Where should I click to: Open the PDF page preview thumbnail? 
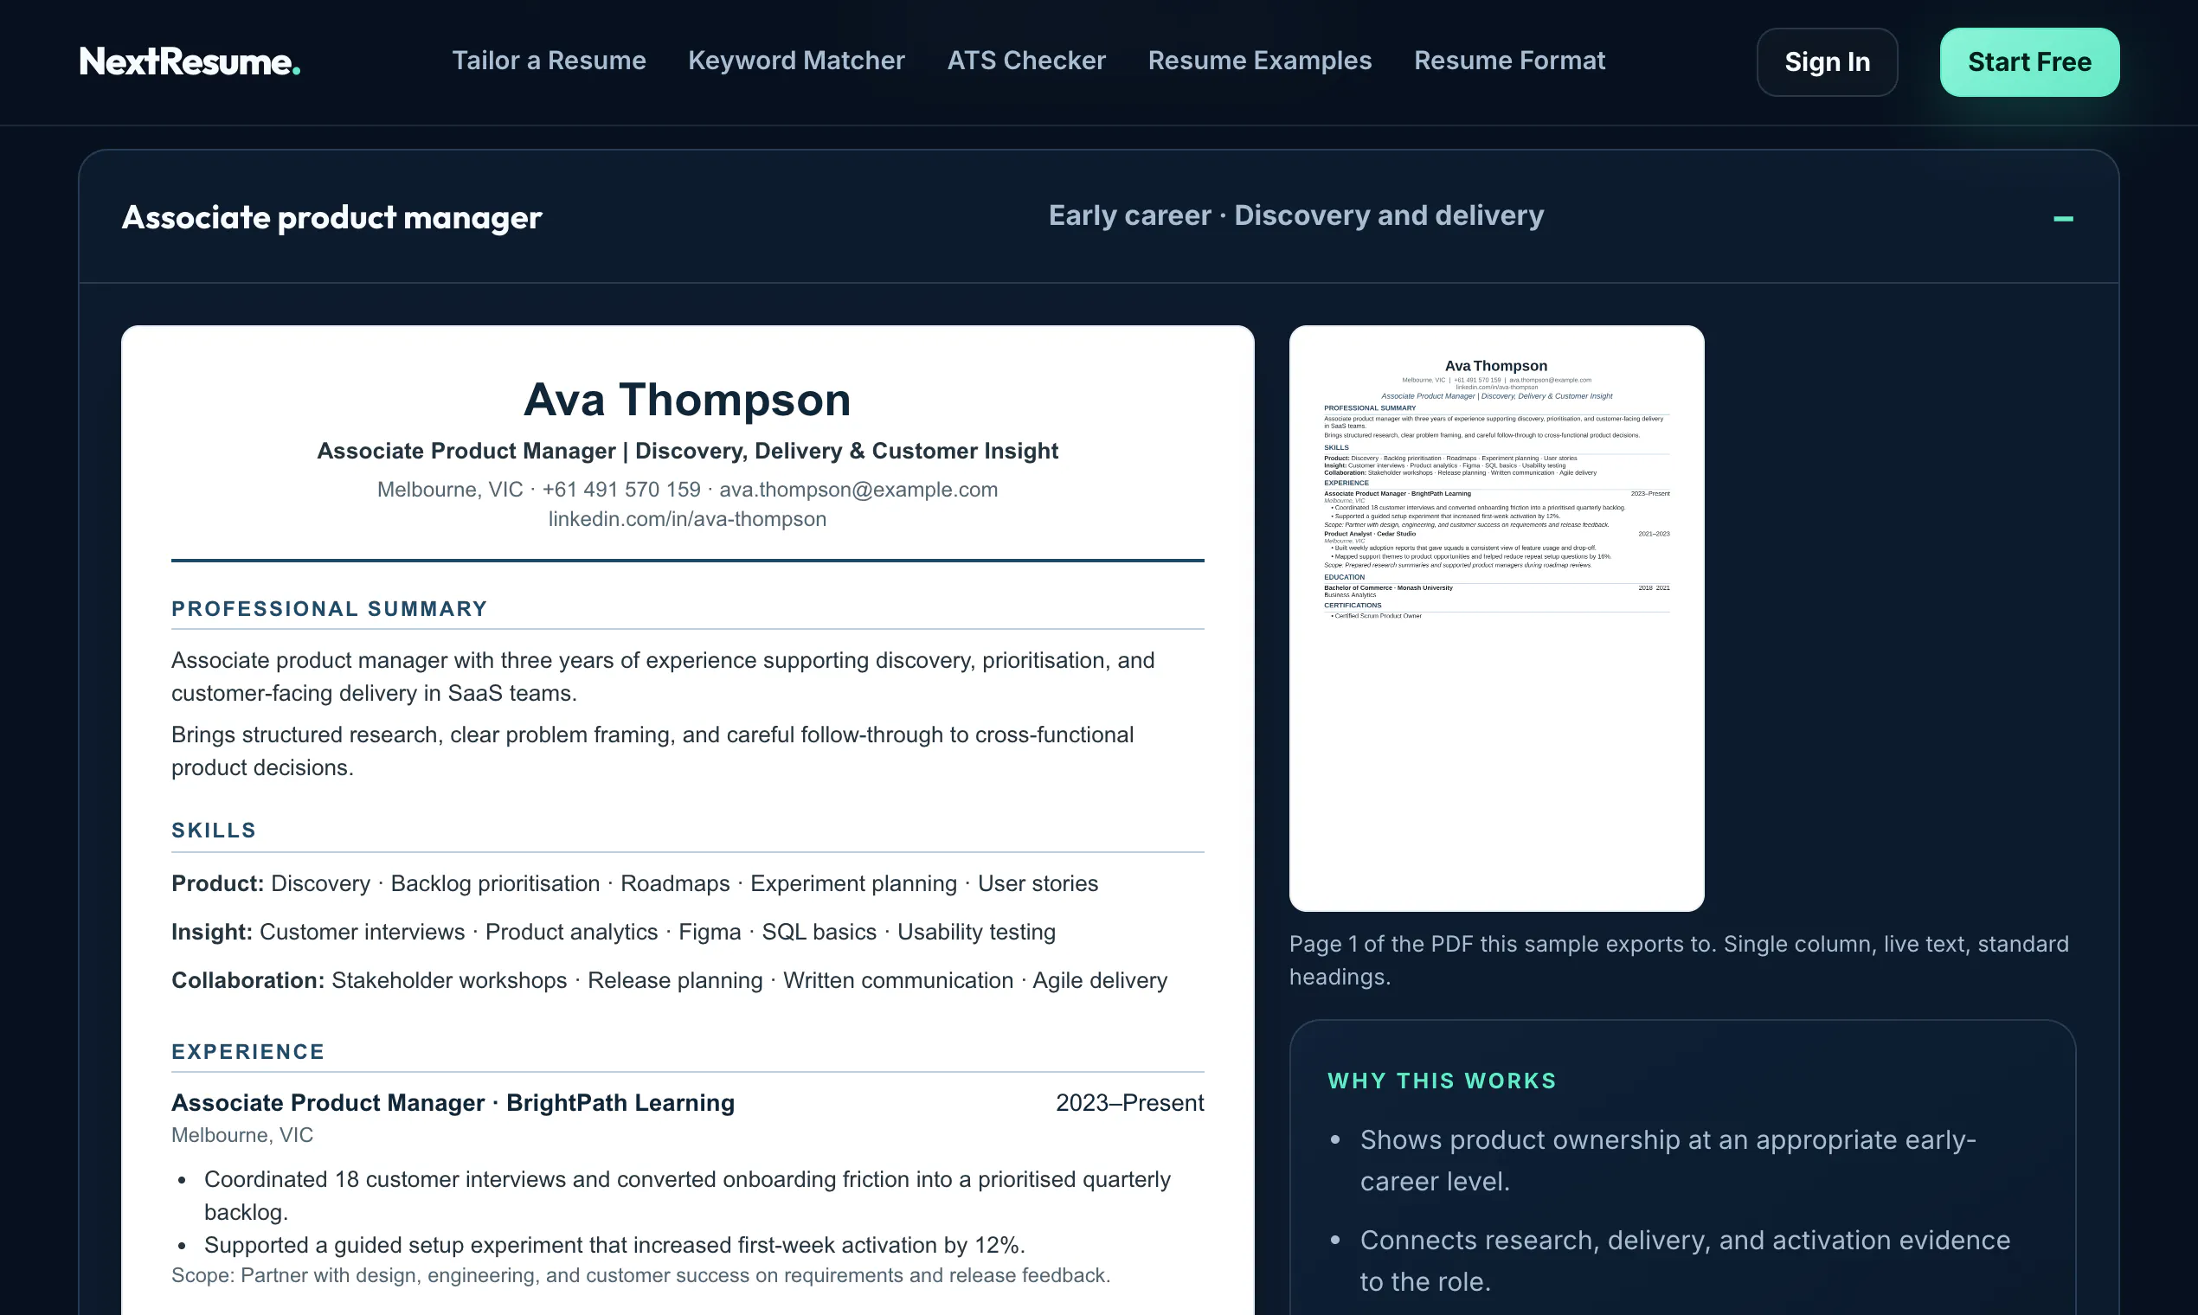(x=1496, y=618)
